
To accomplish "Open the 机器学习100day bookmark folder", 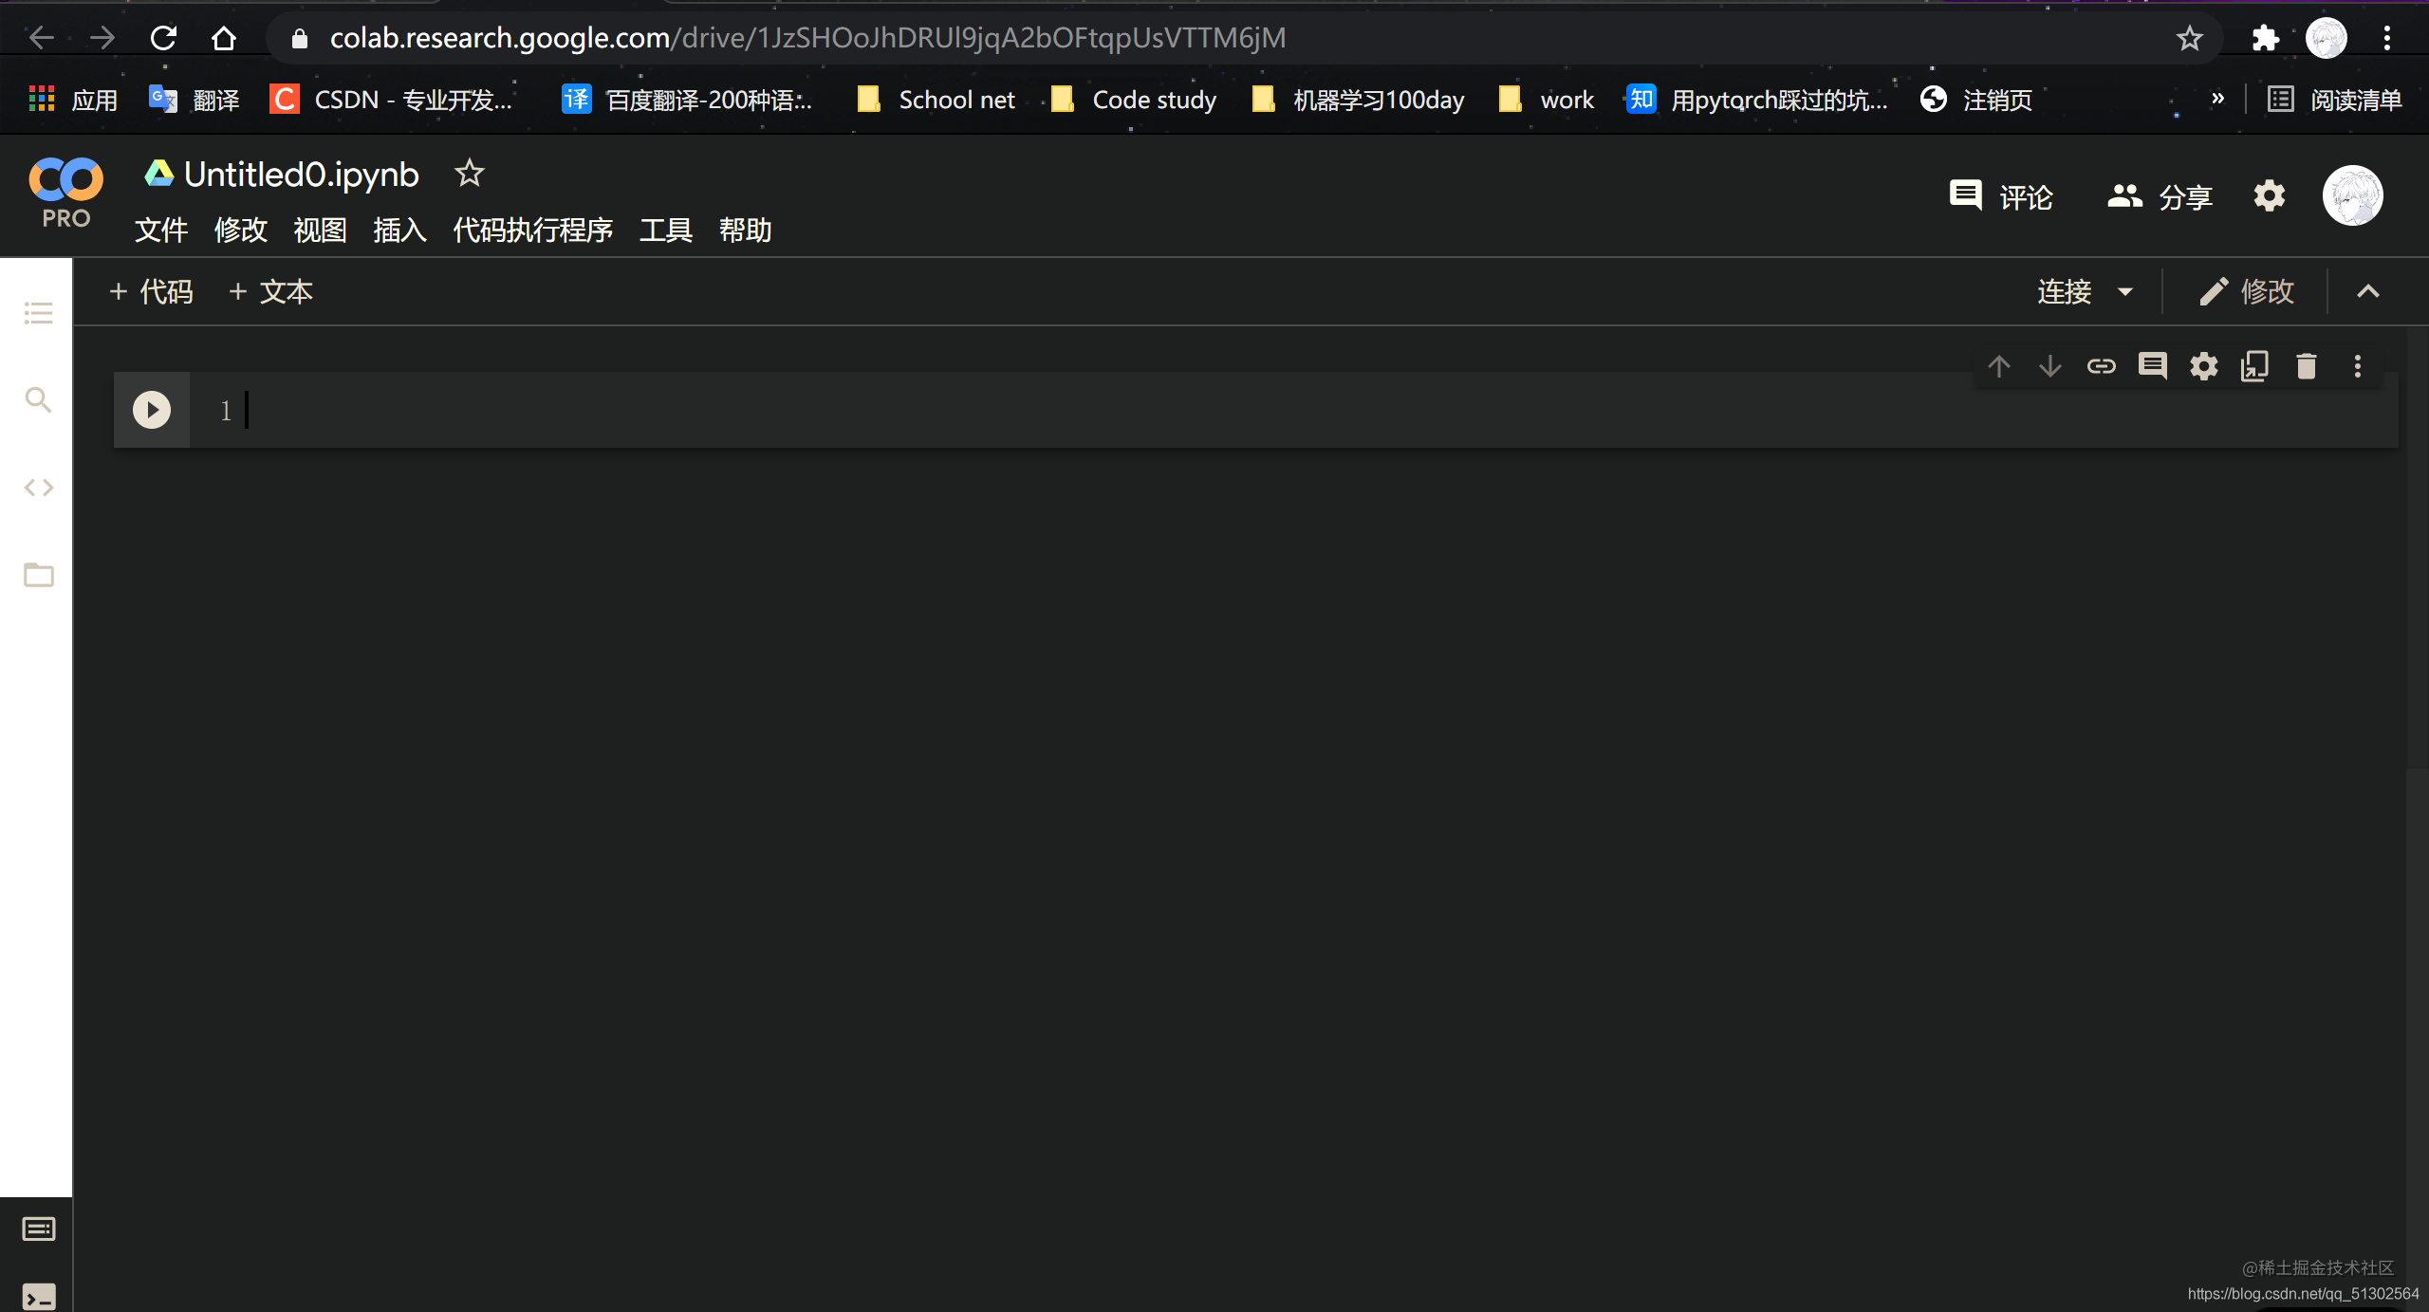I will click(x=1358, y=100).
